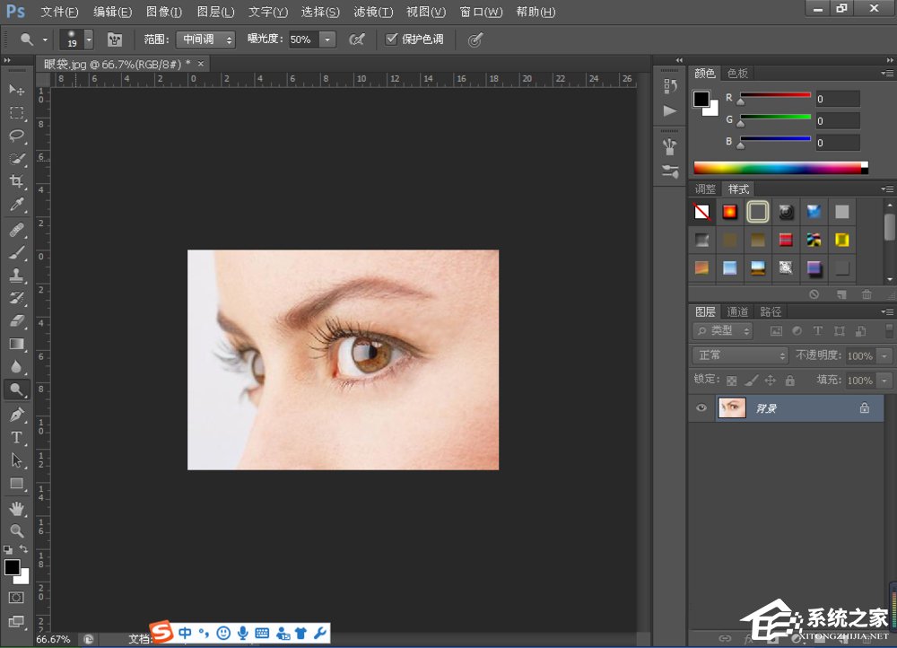Enable airbrush mode in options bar
Image resolution: width=897 pixels, height=648 pixels.
point(357,39)
